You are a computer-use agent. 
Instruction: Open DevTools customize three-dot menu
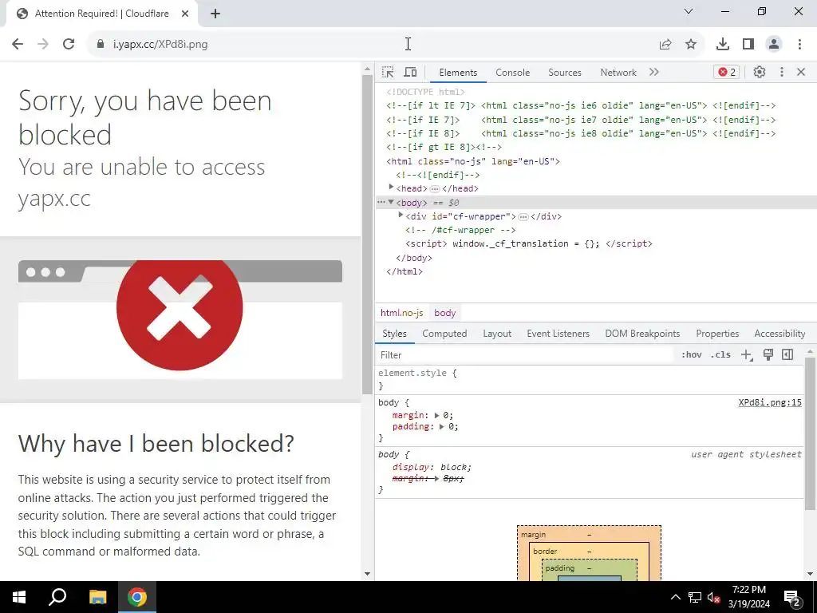782,72
